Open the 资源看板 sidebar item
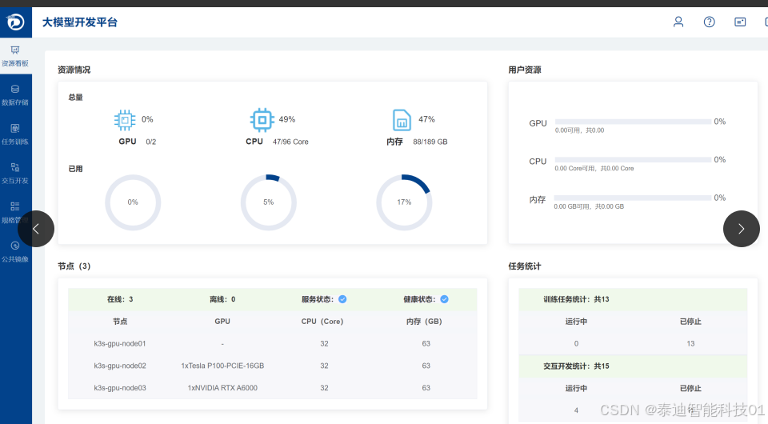The width and height of the screenshot is (768, 424). click(15, 56)
